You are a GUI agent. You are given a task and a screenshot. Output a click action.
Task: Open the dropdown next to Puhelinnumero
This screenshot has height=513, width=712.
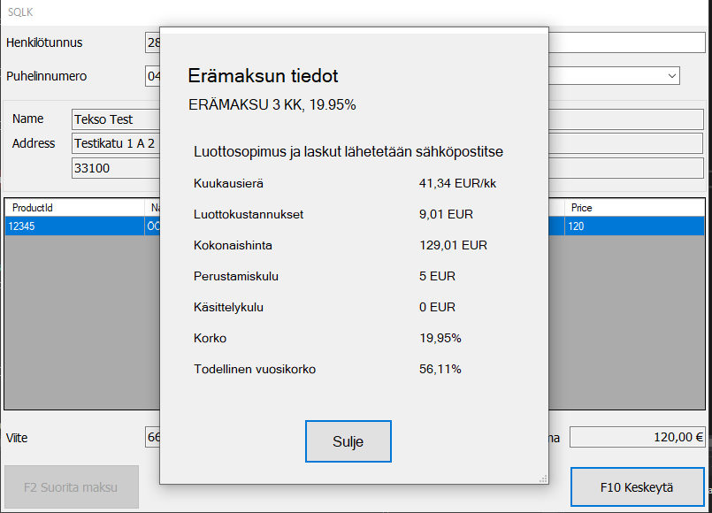(674, 76)
